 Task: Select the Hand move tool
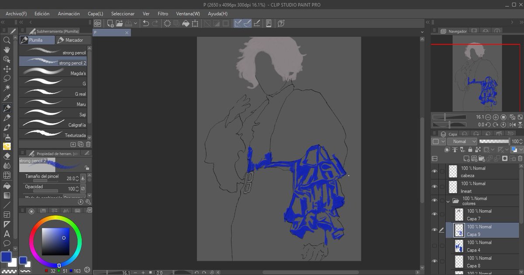pos(7,50)
